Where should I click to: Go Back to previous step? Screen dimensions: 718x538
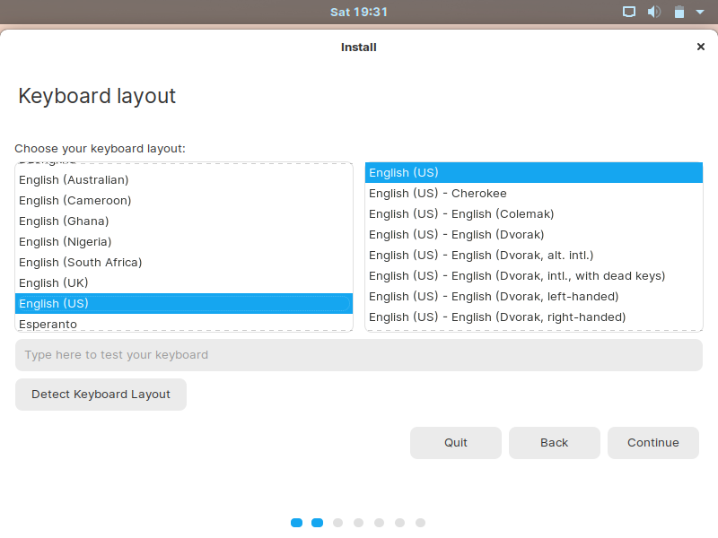tap(554, 443)
